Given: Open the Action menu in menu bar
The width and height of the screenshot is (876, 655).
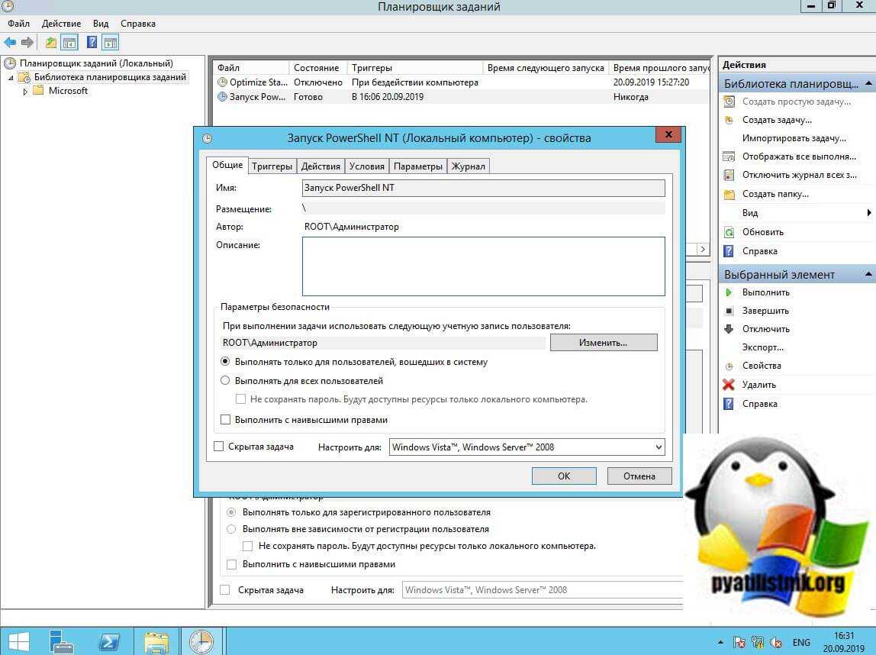Looking at the screenshot, I should tap(60, 24).
